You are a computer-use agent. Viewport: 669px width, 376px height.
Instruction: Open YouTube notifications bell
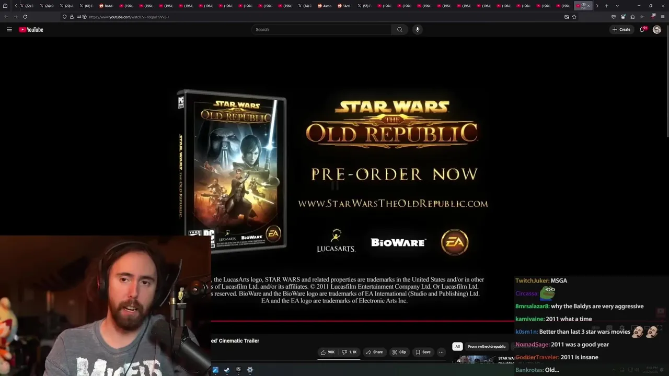click(x=642, y=30)
